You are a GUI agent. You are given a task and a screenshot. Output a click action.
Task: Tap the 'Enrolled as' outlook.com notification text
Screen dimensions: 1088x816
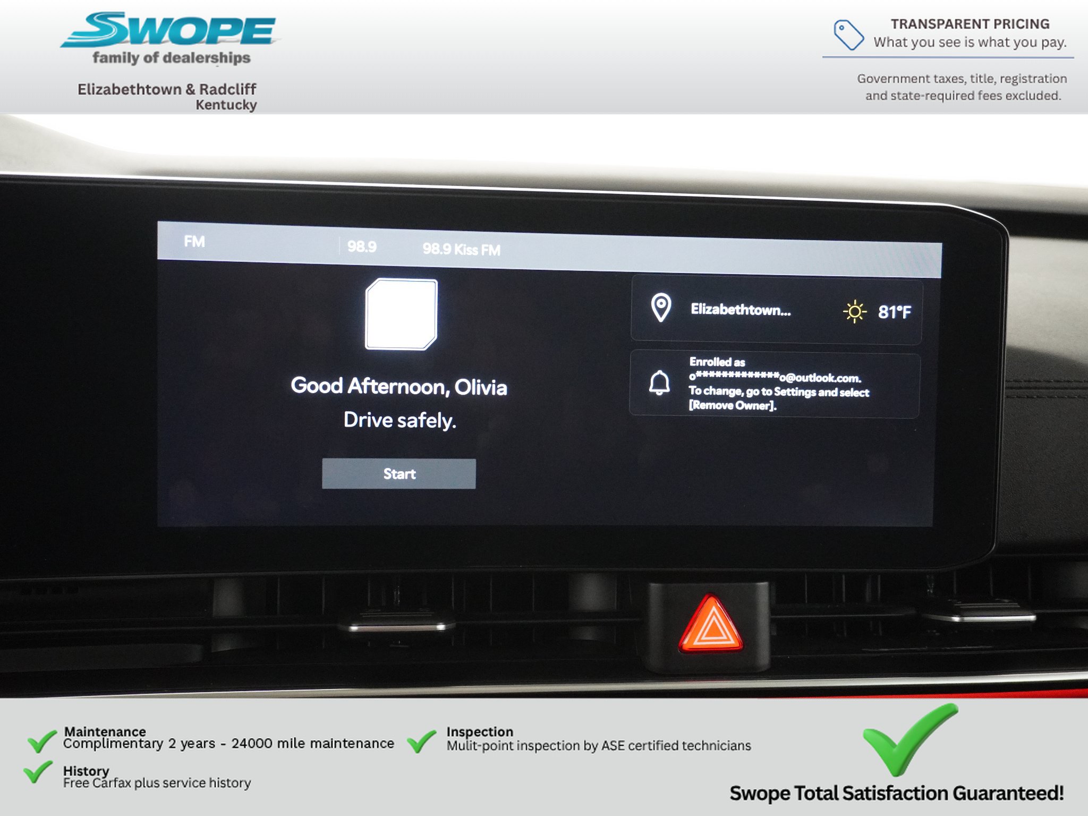click(x=779, y=384)
